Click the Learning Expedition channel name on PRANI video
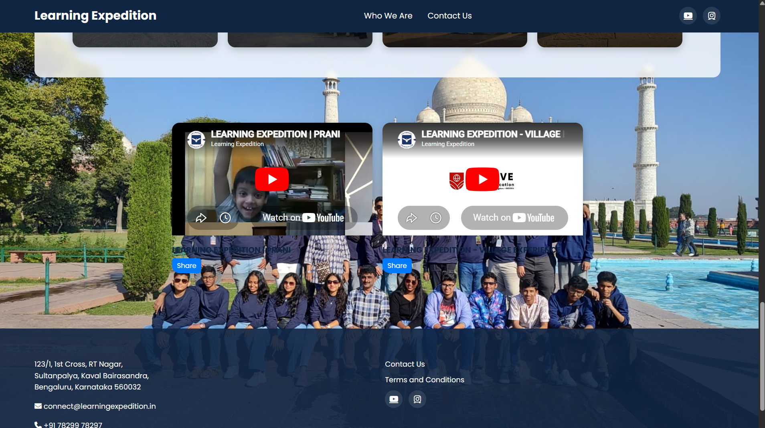The width and height of the screenshot is (765, 428). [x=237, y=144]
